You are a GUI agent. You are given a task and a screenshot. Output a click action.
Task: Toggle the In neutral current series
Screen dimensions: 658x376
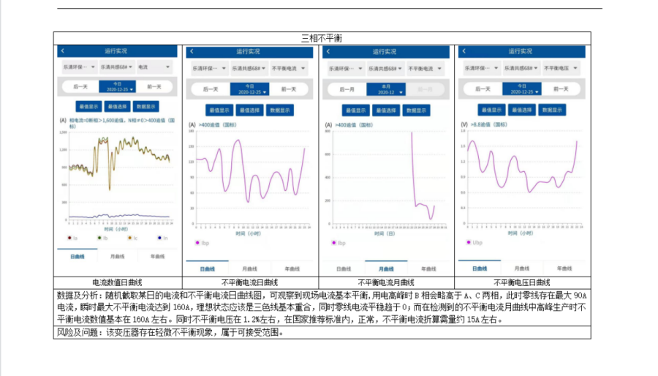(x=160, y=238)
